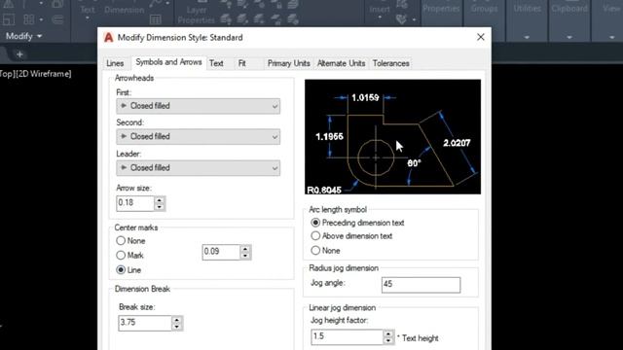623x350 pixels.
Task: Open the Second arrowhead dropdown
Action: [198, 136]
